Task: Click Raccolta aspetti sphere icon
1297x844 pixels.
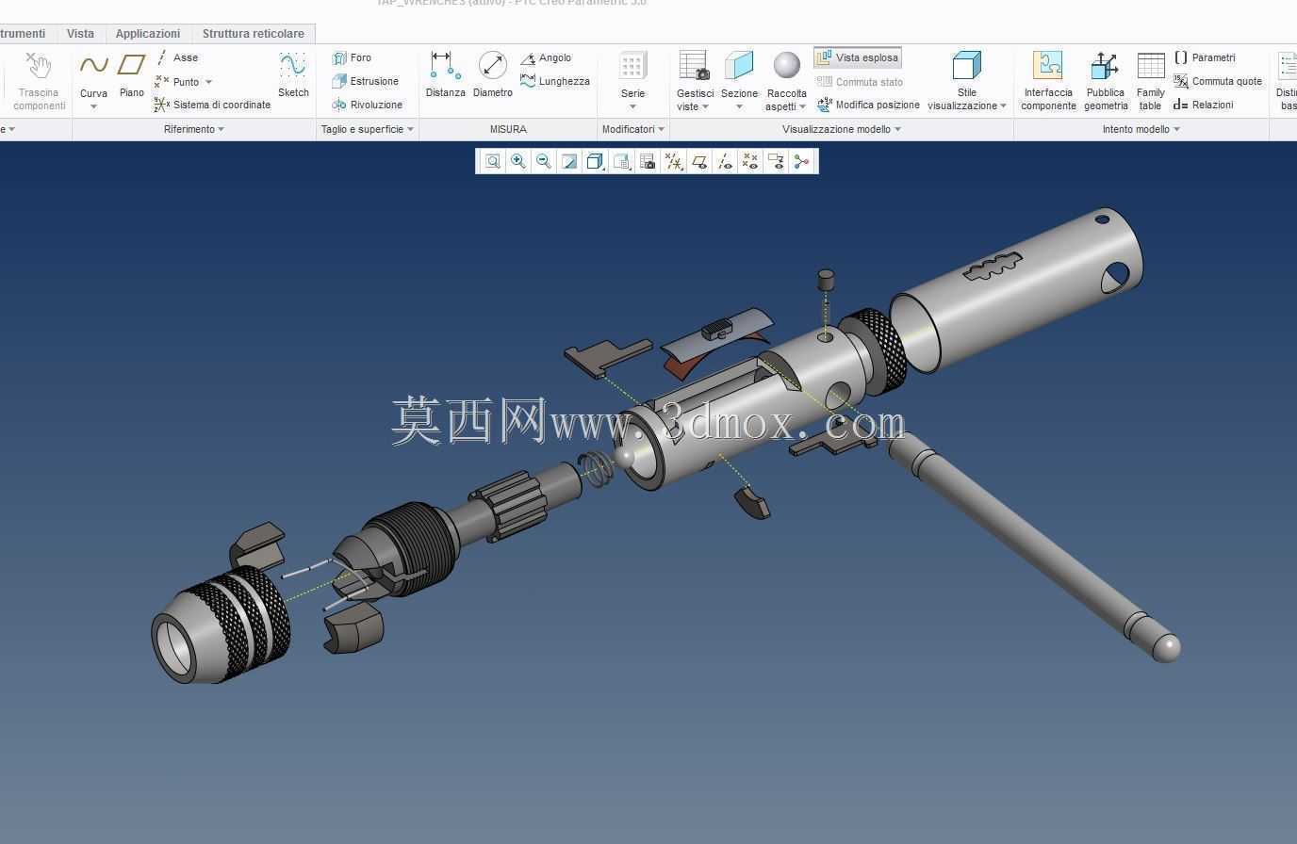Action: [x=786, y=66]
